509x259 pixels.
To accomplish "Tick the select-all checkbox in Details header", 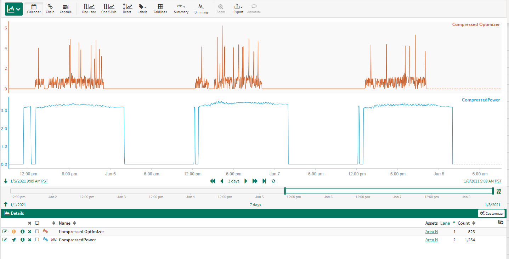I will [x=37, y=223].
